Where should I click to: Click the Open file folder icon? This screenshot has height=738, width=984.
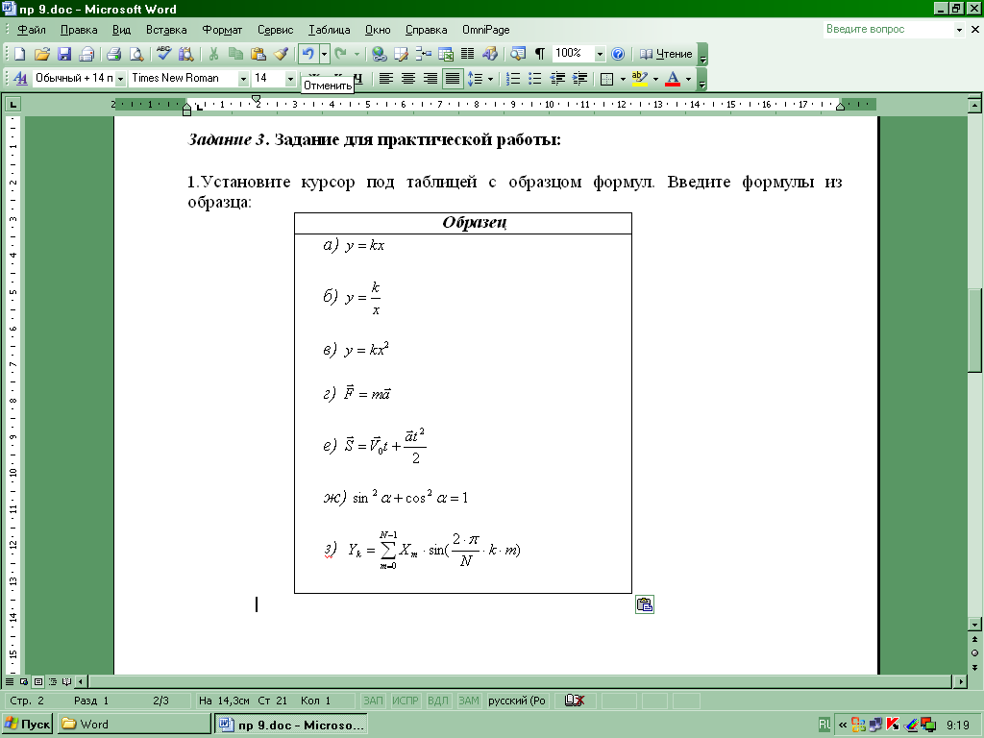[x=42, y=54]
